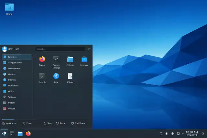Click the Shut Down button
The image size is (207, 138).
point(78,123)
